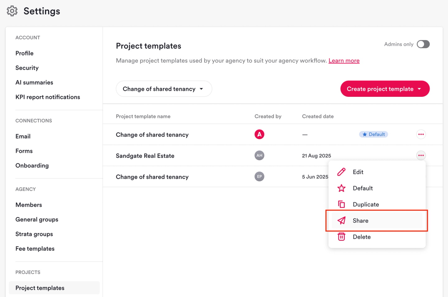Open three-dot menu for Default template row
The width and height of the screenshot is (448, 297).
coord(421,134)
